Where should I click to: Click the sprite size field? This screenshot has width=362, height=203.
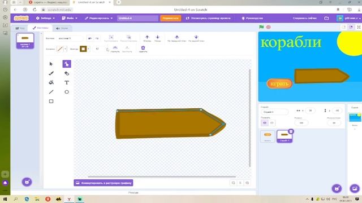coord(301,123)
